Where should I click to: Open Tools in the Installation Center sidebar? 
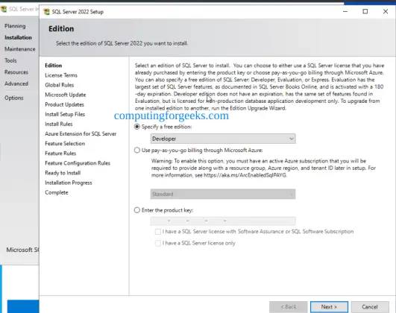10,60
